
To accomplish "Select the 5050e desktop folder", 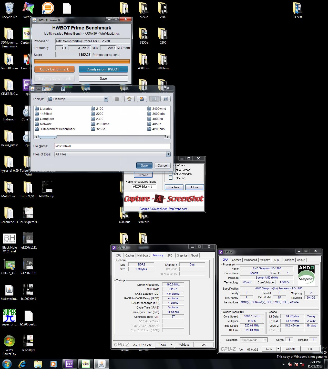I will [144, 11].
